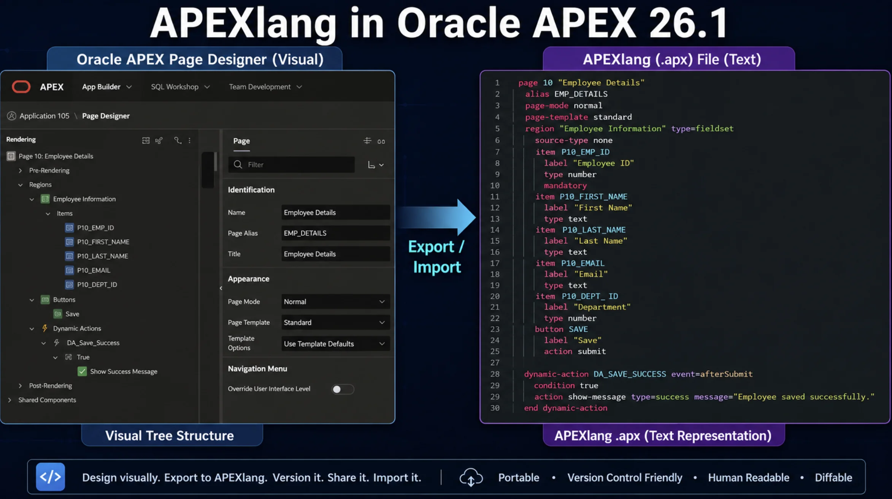This screenshot has width=892, height=499.
Task: Click the Save button node icon
Action: 57,314
